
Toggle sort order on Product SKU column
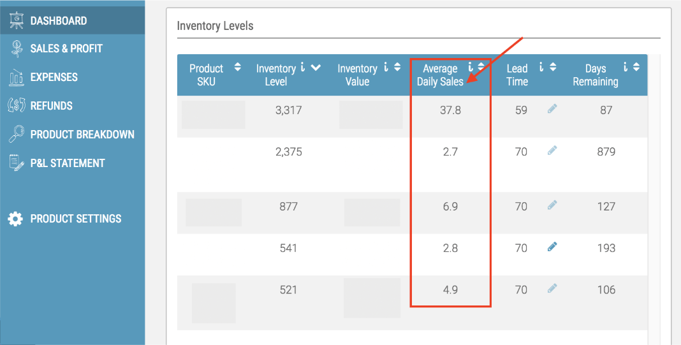(238, 67)
